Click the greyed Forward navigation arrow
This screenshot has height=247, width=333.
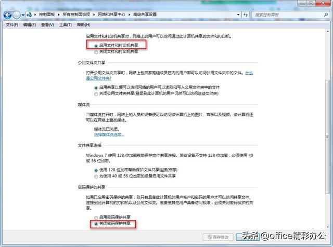pyautogui.click(x=16, y=15)
